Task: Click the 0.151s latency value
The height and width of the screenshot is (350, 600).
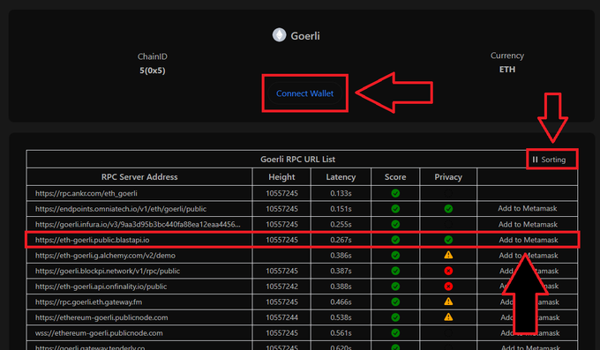Action: pos(341,209)
